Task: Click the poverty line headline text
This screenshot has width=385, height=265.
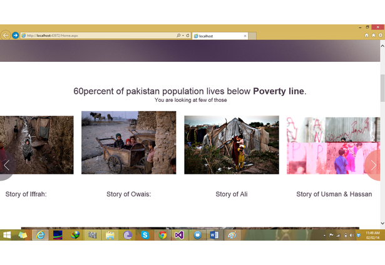Action: [190, 91]
